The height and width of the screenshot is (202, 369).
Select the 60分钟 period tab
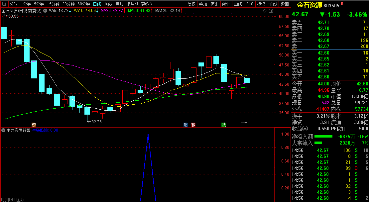(83, 4)
